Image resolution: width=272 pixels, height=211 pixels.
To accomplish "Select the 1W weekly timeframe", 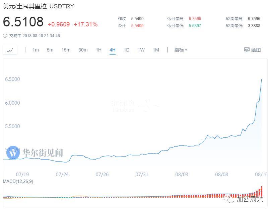I will 141,50.
